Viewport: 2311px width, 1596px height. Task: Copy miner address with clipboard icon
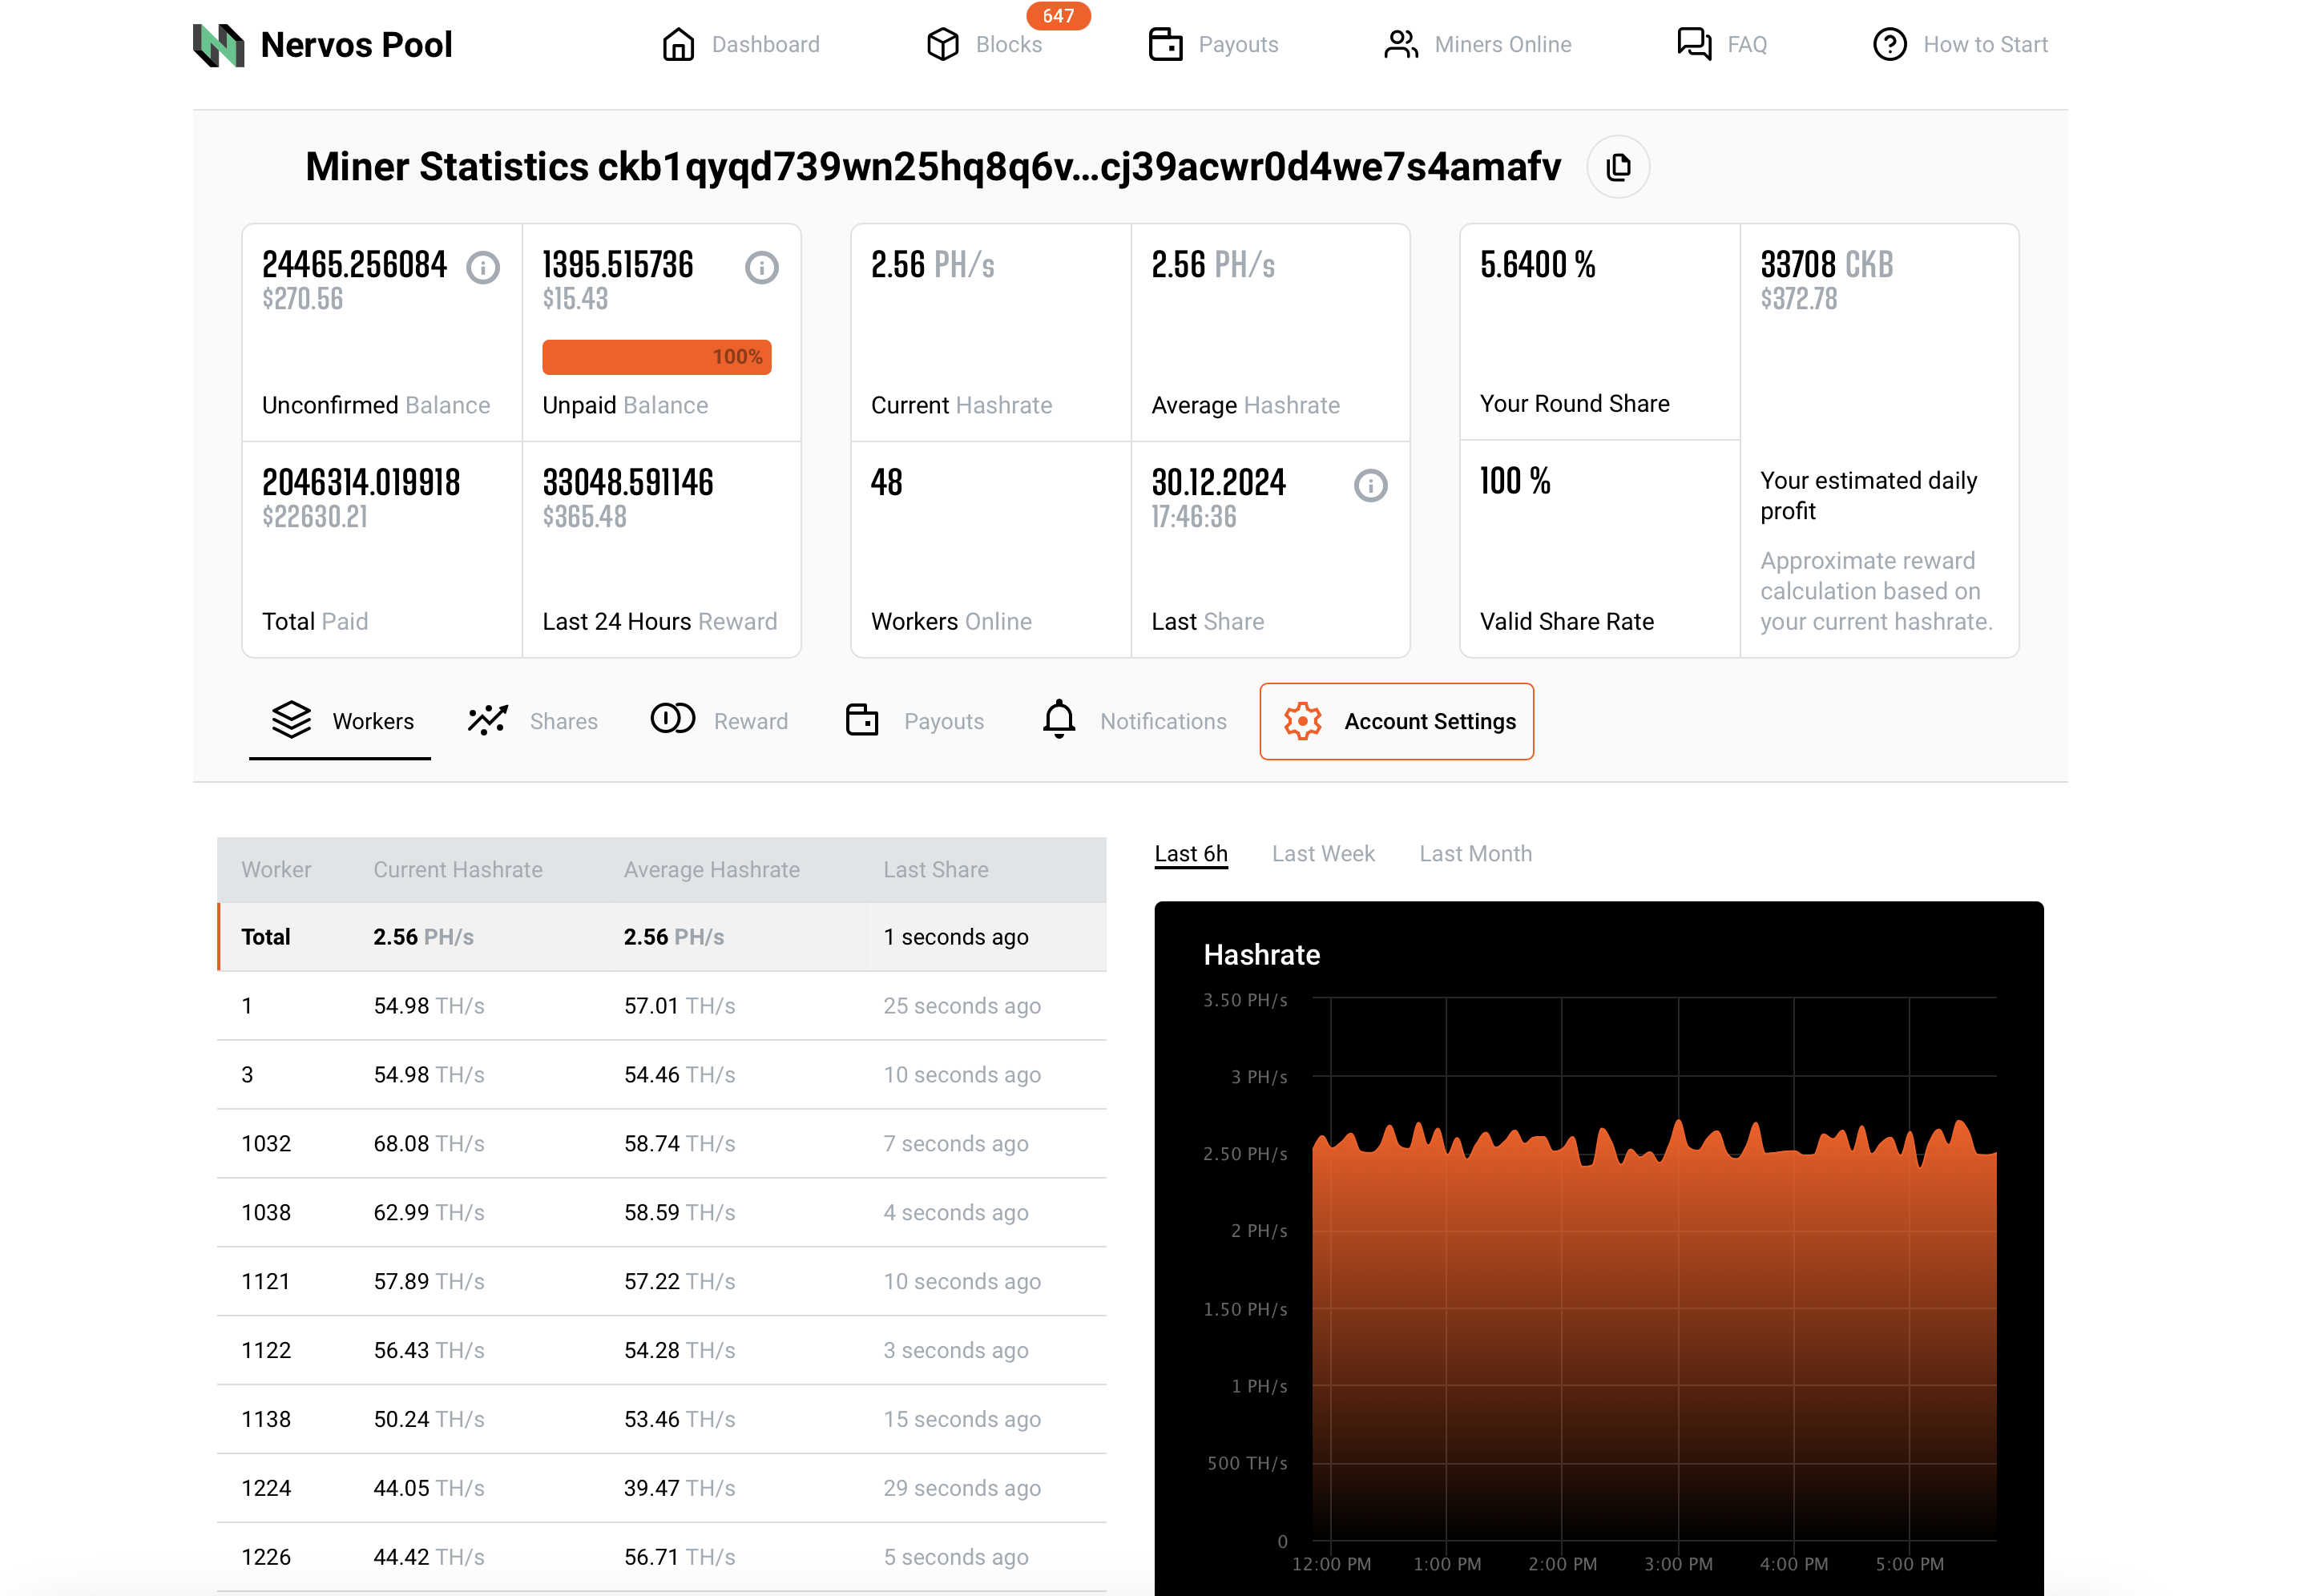point(1617,167)
